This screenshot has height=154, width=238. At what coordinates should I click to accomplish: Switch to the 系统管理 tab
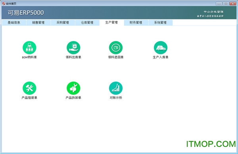click(x=160, y=23)
